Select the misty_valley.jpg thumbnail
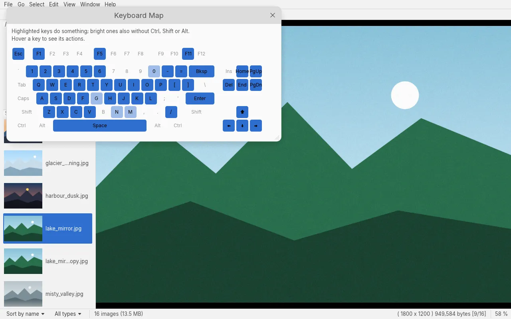511x319 pixels. tap(23, 294)
